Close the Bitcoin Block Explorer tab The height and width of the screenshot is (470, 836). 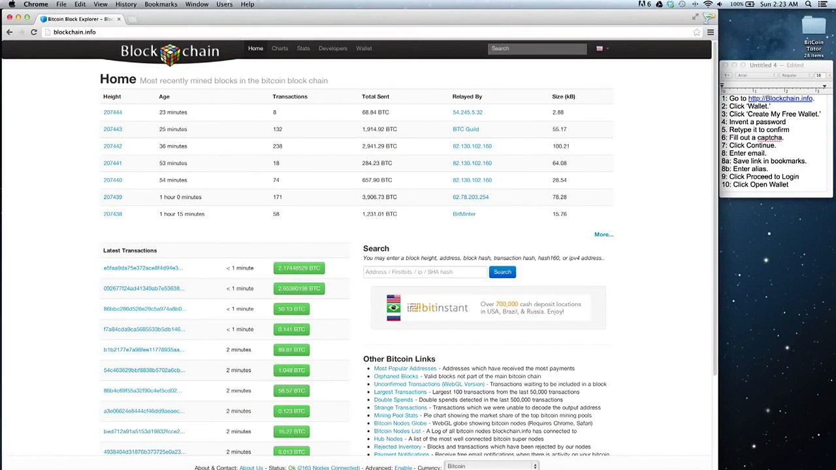pyautogui.click(x=118, y=19)
